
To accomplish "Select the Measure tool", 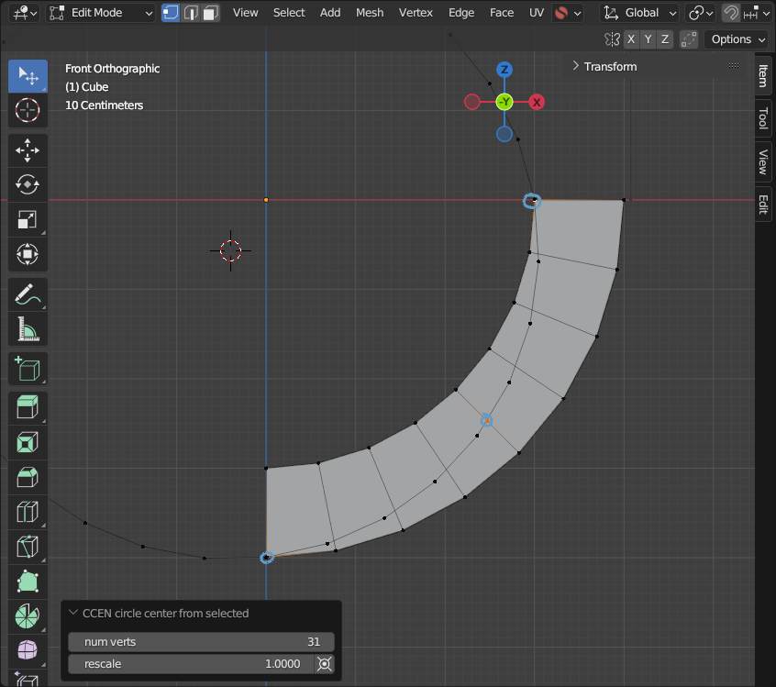I will point(28,328).
